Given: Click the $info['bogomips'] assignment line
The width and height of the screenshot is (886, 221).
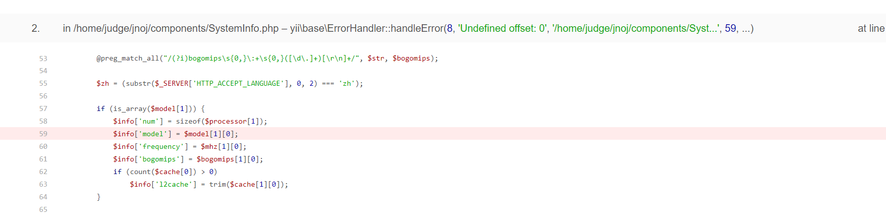Looking at the screenshot, I should (x=188, y=159).
